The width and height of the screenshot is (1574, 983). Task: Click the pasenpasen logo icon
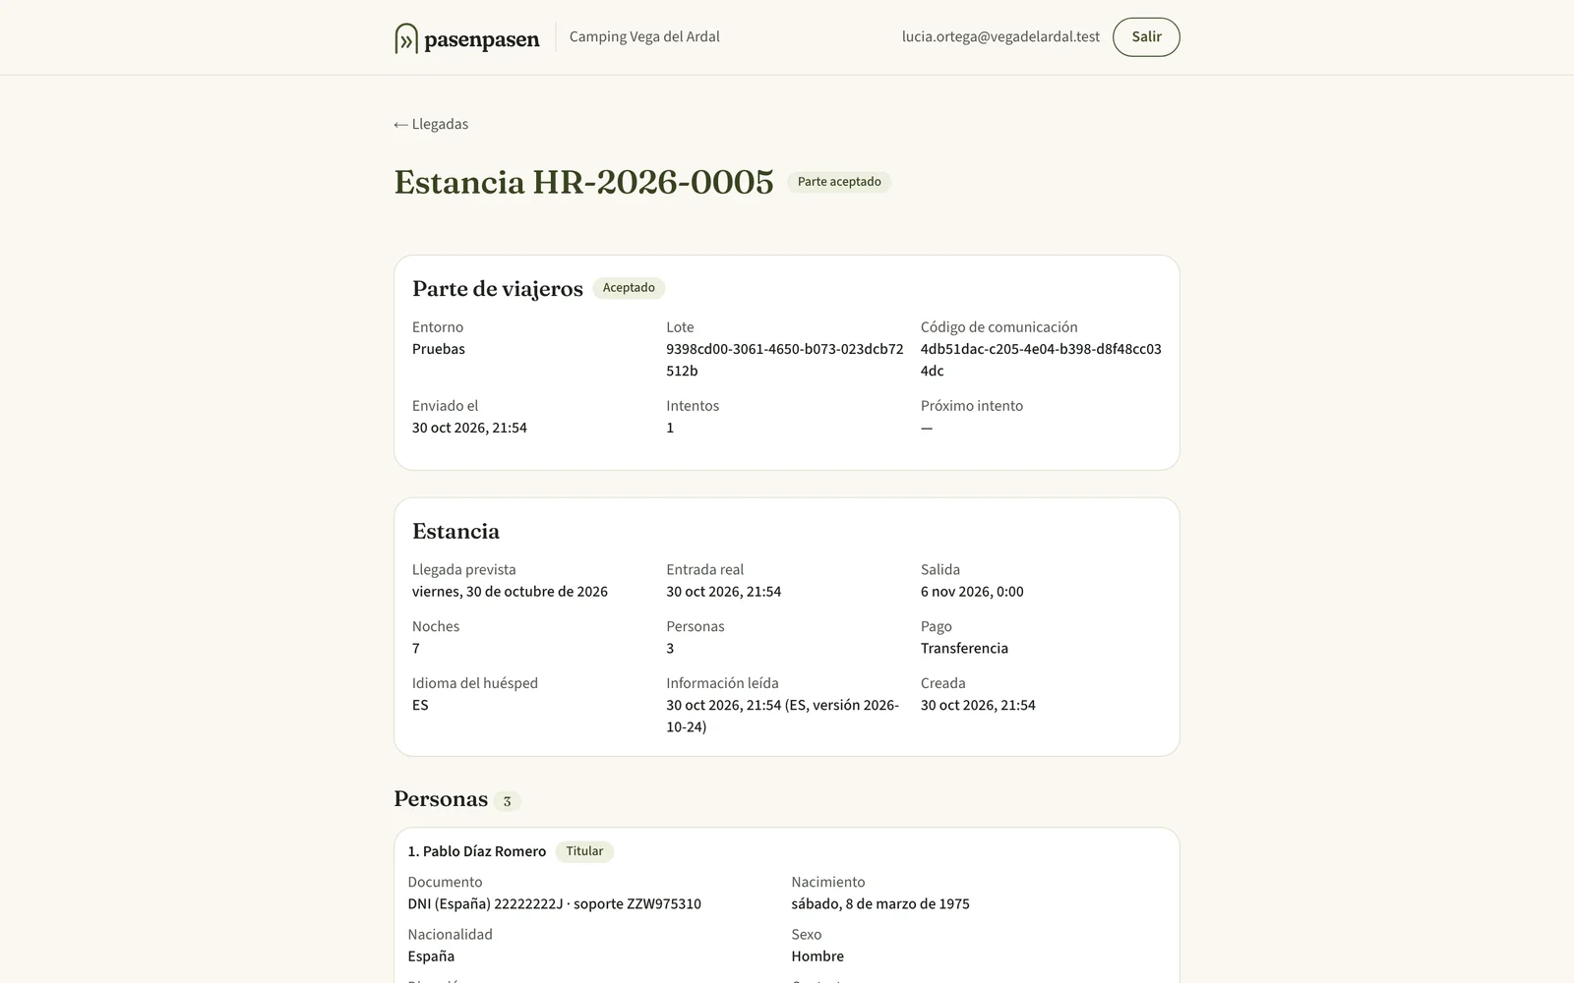[406, 38]
